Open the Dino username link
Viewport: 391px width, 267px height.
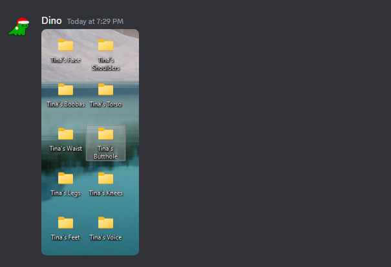[52, 21]
